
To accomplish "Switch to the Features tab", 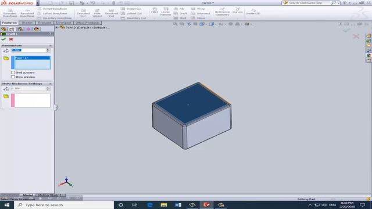I will click(9, 23).
